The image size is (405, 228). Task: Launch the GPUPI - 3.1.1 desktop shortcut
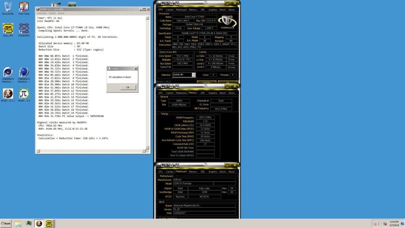pos(8,95)
